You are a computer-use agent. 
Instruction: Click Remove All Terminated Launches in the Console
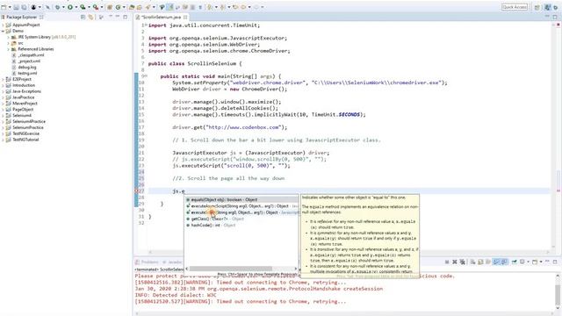463,262
